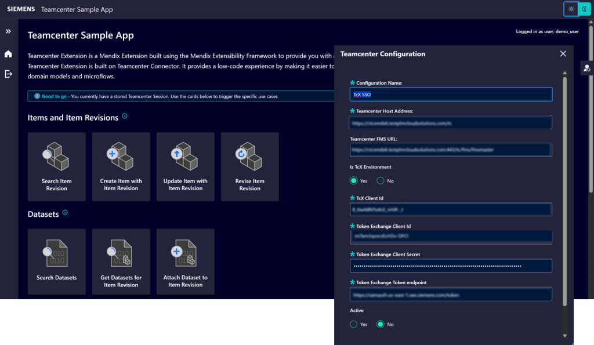The height and width of the screenshot is (345, 594).
Task: Open Create Item with Item Revision card
Action: click(121, 166)
